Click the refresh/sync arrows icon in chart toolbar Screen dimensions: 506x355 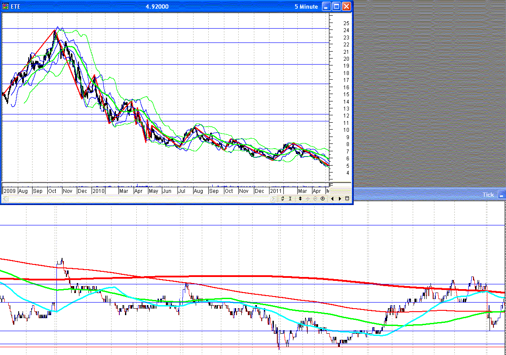point(283,199)
